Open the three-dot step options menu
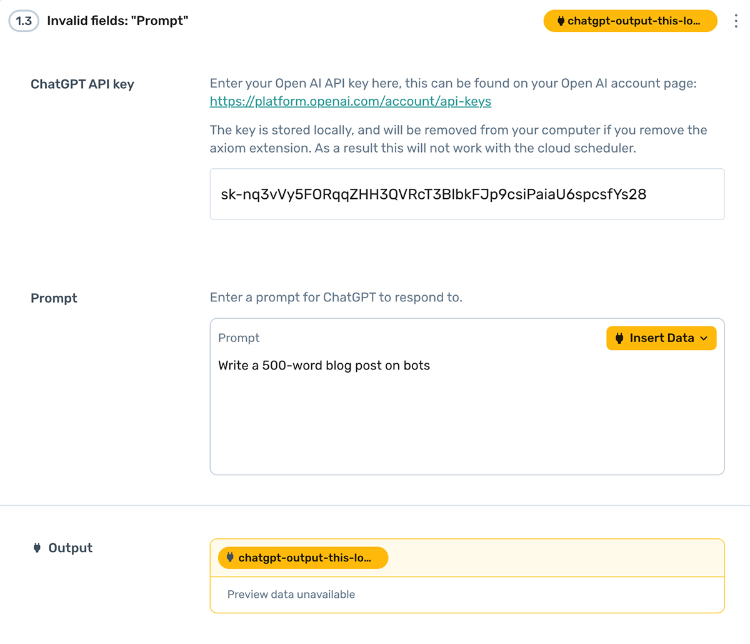Screen dimensions: 750x644 click(736, 21)
